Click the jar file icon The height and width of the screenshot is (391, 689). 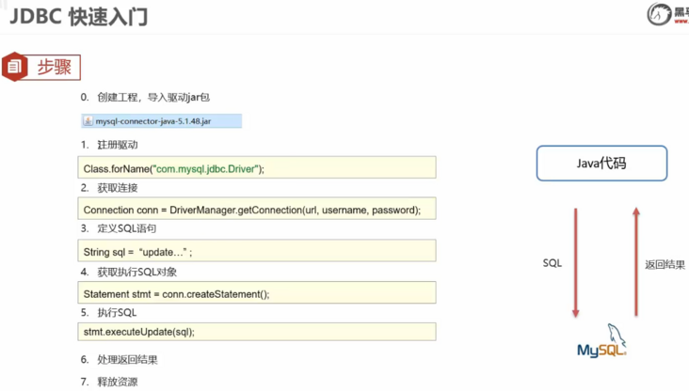[88, 121]
